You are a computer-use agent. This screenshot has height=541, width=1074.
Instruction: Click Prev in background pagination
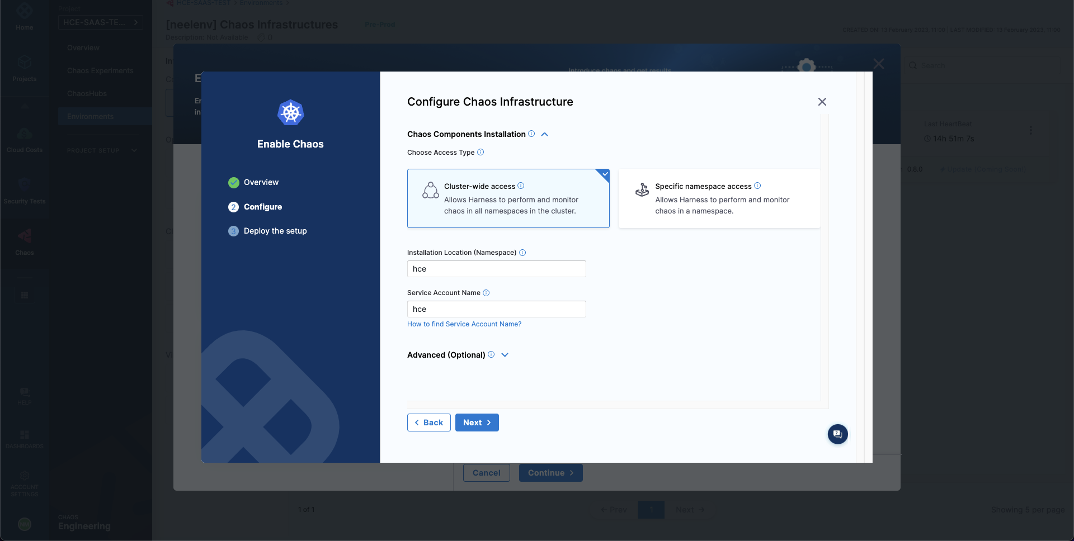click(x=614, y=510)
